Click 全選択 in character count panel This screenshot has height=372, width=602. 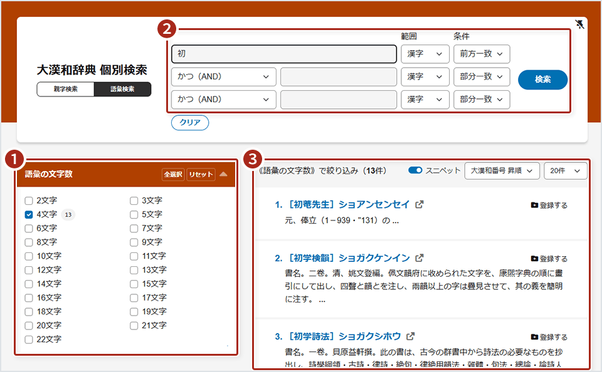pyautogui.click(x=173, y=174)
